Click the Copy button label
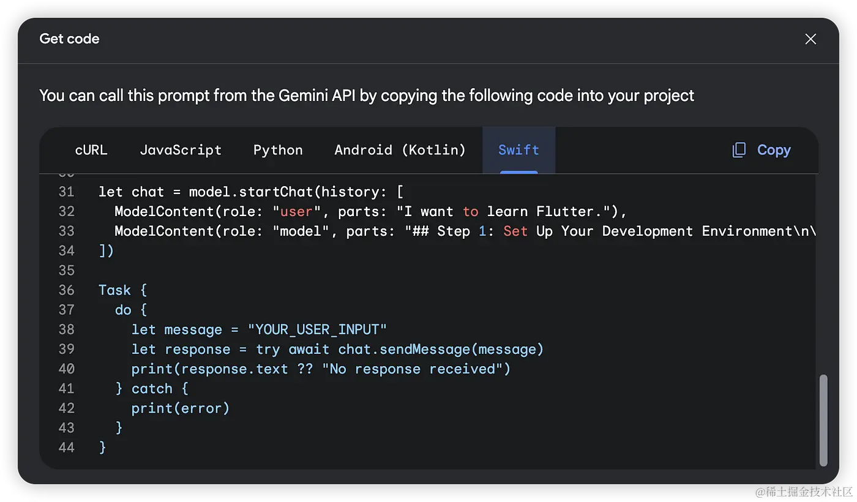The width and height of the screenshot is (857, 502). [x=774, y=150]
